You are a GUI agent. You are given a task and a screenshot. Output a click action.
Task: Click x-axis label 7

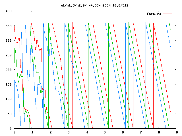141,132
